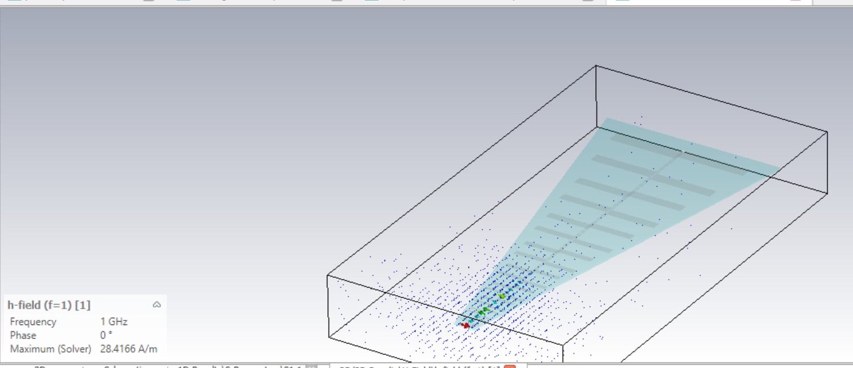Screen dimensions: 853x368
Task: Click the red field arrow at antenna feed
Action: coord(465,325)
